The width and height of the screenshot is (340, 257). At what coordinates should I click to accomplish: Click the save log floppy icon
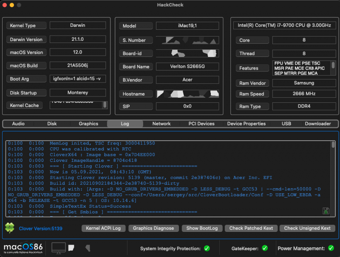(x=326, y=211)
